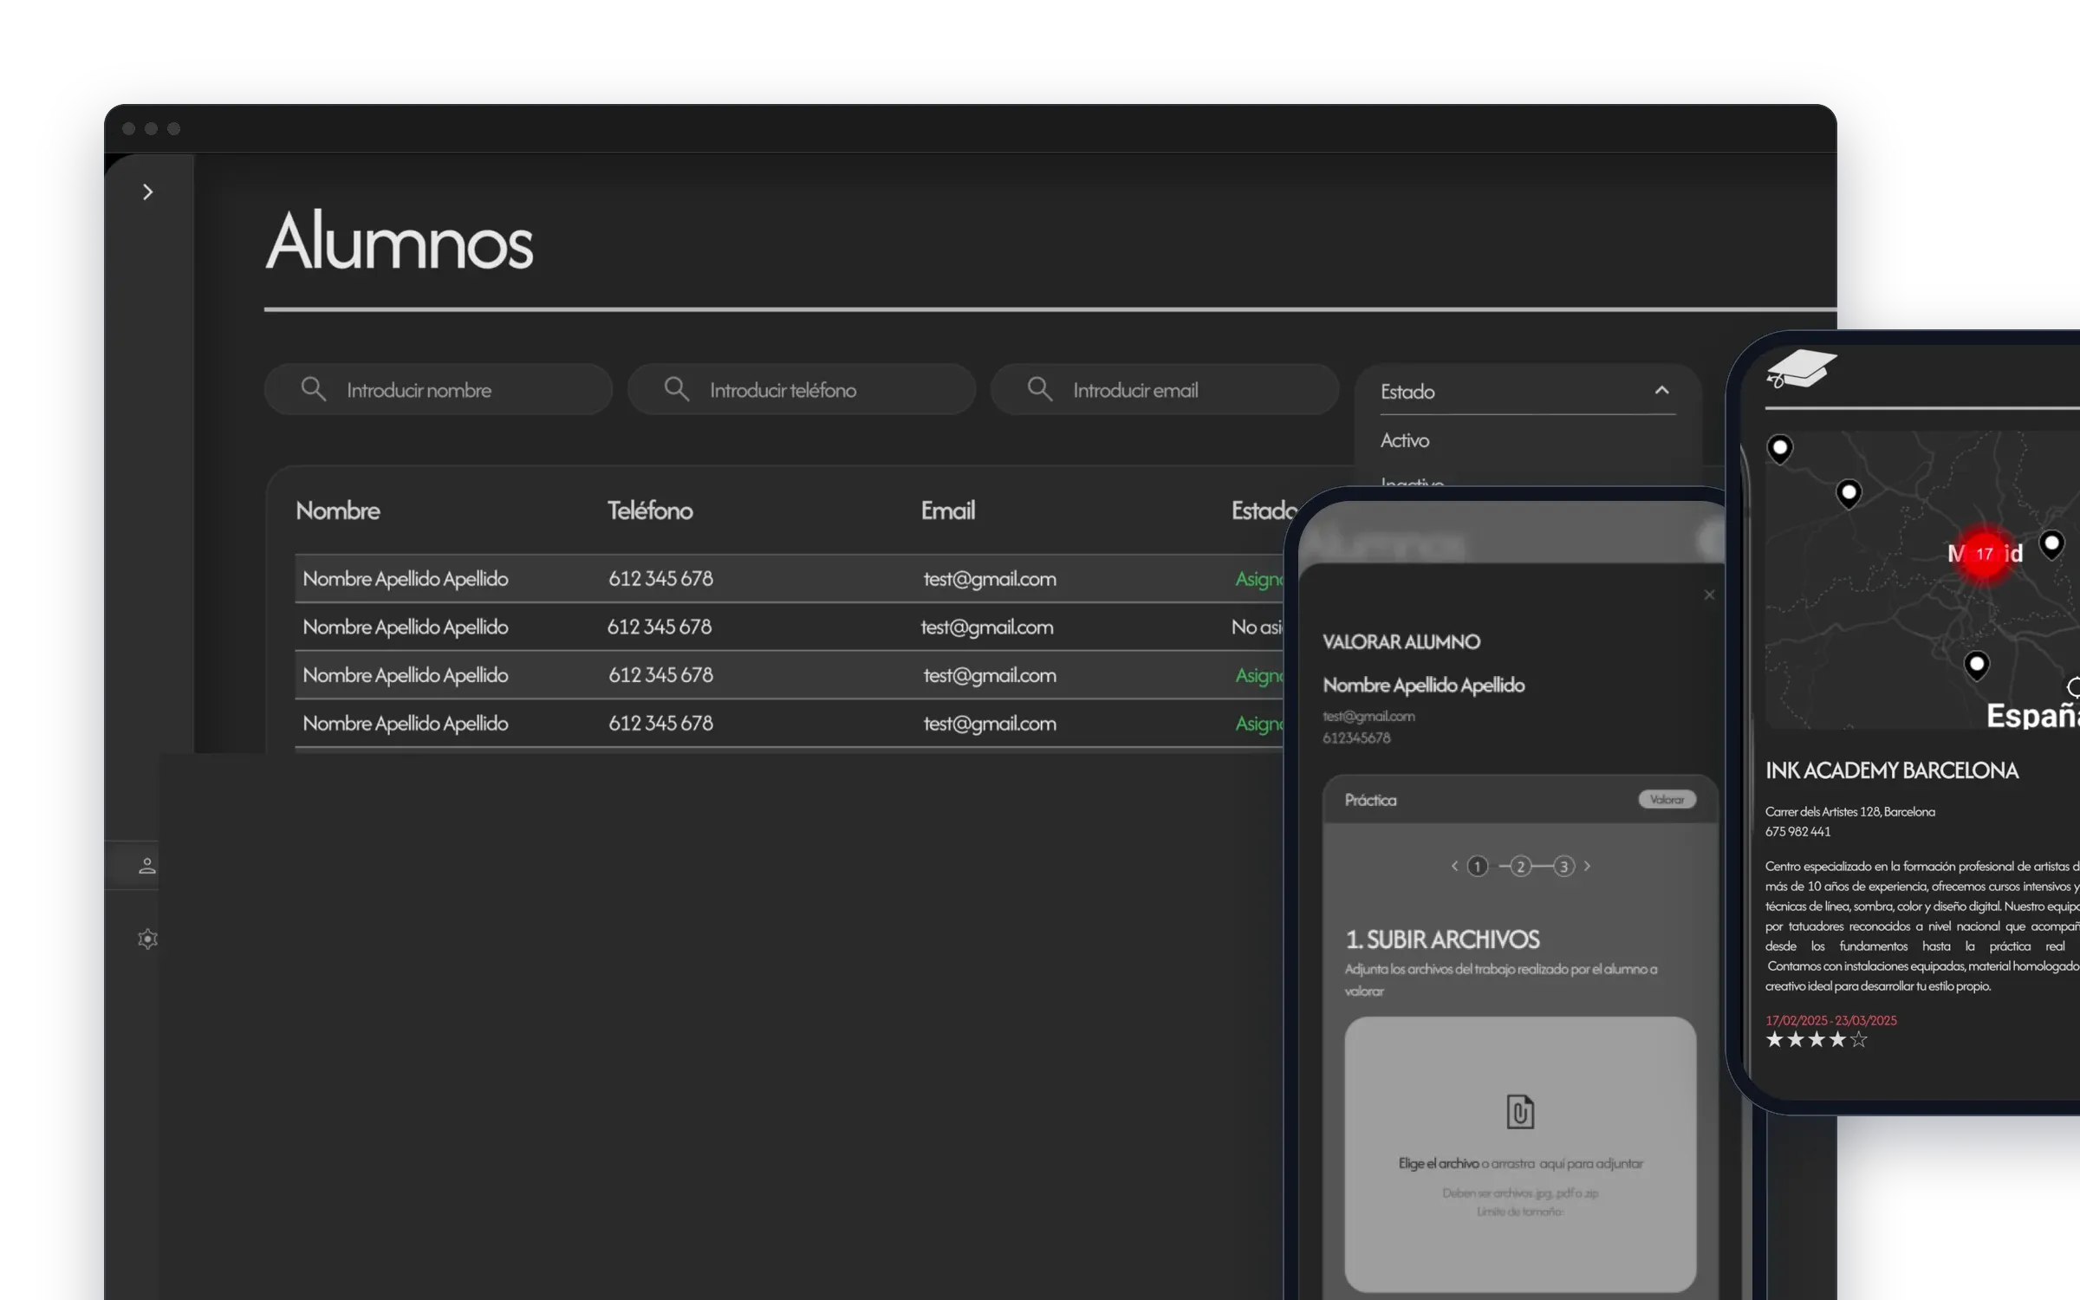Viewport: 2080px width, 1300px height.
Task: Click the first filled rating star
Action: point(1775,1039)
